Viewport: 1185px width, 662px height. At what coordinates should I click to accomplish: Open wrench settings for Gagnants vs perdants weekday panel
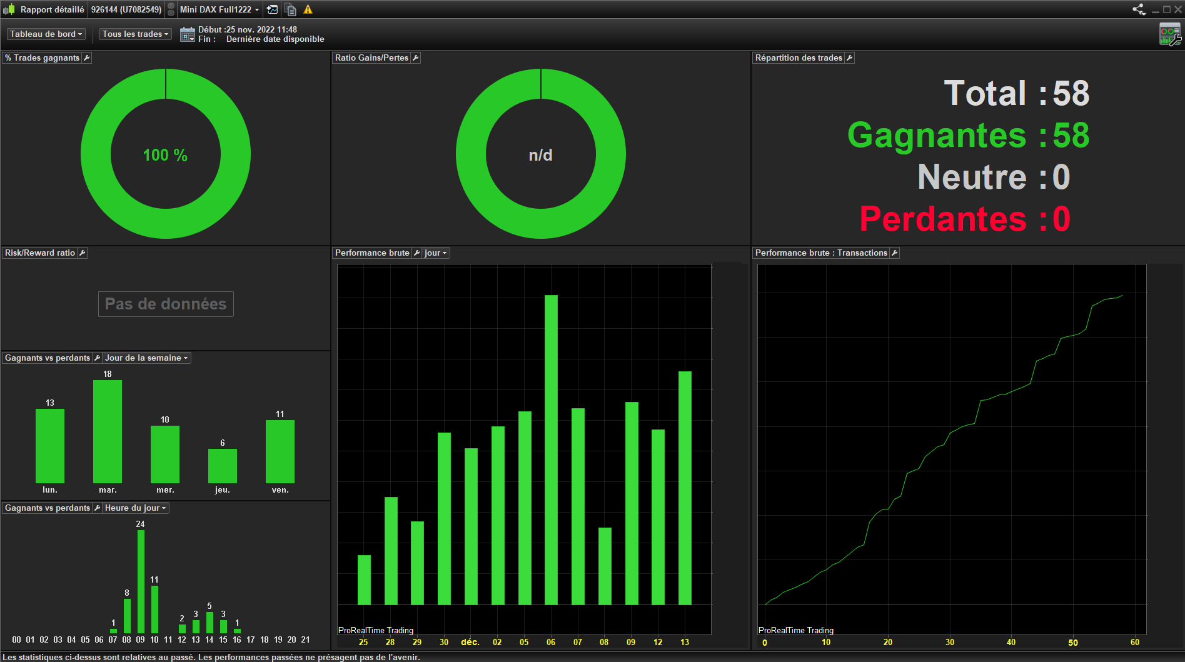point(97,358)
